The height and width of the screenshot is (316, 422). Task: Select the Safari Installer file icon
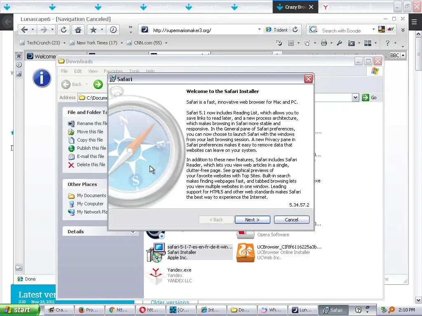[x=155, y=253]
